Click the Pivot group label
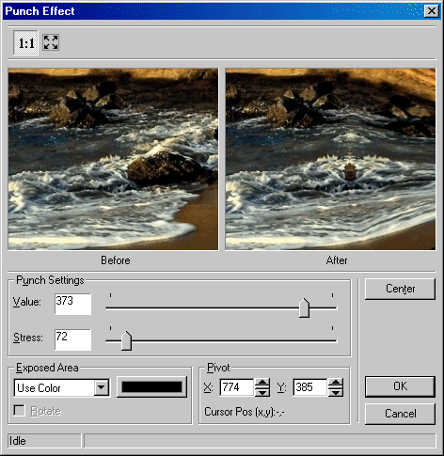Image resolution: width=444 pixels, height=456 pixels. click(218, 368)
